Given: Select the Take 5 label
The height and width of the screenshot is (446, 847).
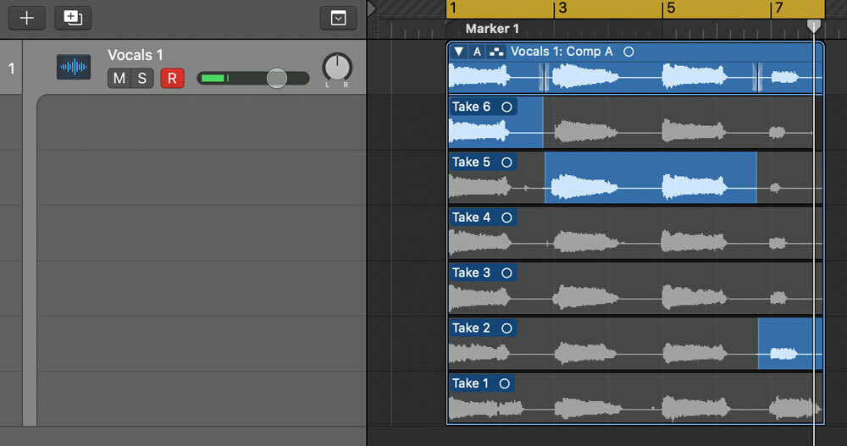Looking at the screenshot, I should 471,162.
